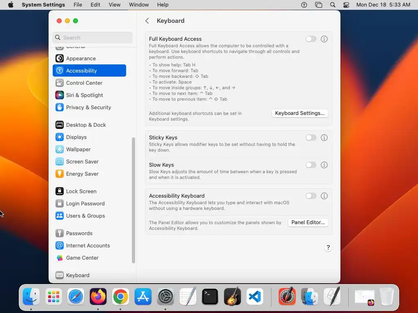This screenshot has height=313, width=418.
Task: Launch Google Chrome from the Dock
Action: point(120,297)
